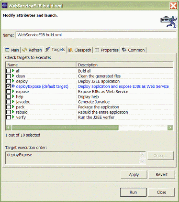179x202 pixels.
Task: Tick the 'pack' target checkbox
Action: coord(9,107)
